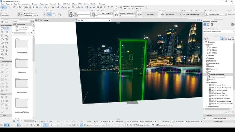Open the Согласно Стене dropdown
Image resolution: width=235 pixels, height=132 pixels.
click(x=216, y=14)
